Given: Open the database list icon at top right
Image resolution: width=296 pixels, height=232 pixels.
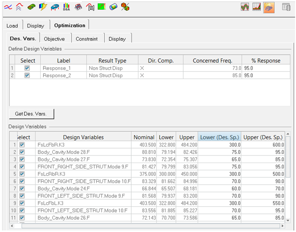Looking at the screenshot, I should [x=286, y=7].
